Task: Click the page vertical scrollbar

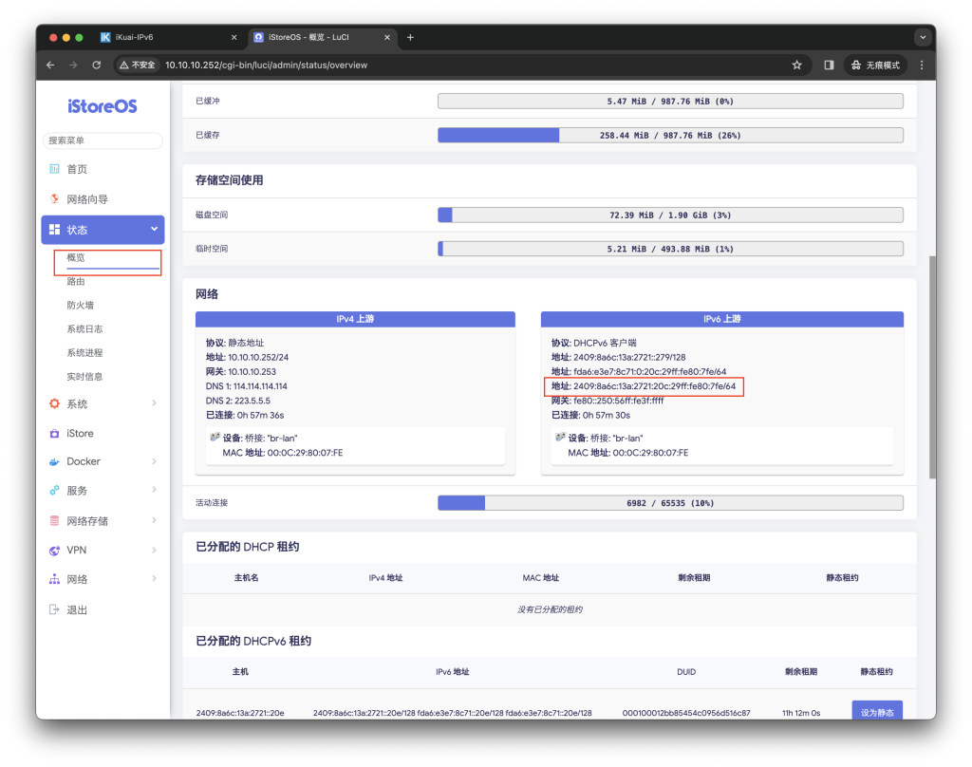Action: click(x=932, y=367)
